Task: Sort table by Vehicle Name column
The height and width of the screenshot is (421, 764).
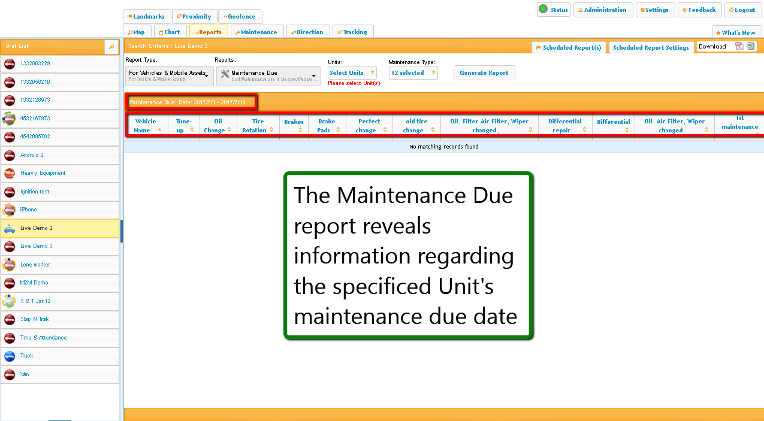Action: 146,125
